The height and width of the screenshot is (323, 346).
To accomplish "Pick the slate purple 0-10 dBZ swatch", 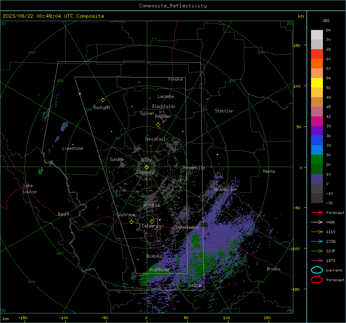I will coord(317,179).
